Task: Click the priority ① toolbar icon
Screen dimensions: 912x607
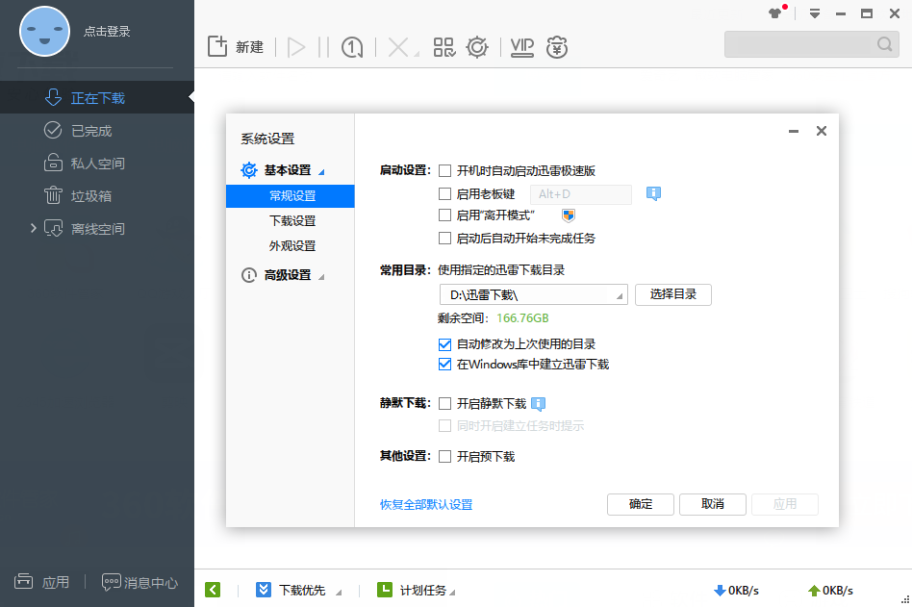Action: tap(351, 45)
